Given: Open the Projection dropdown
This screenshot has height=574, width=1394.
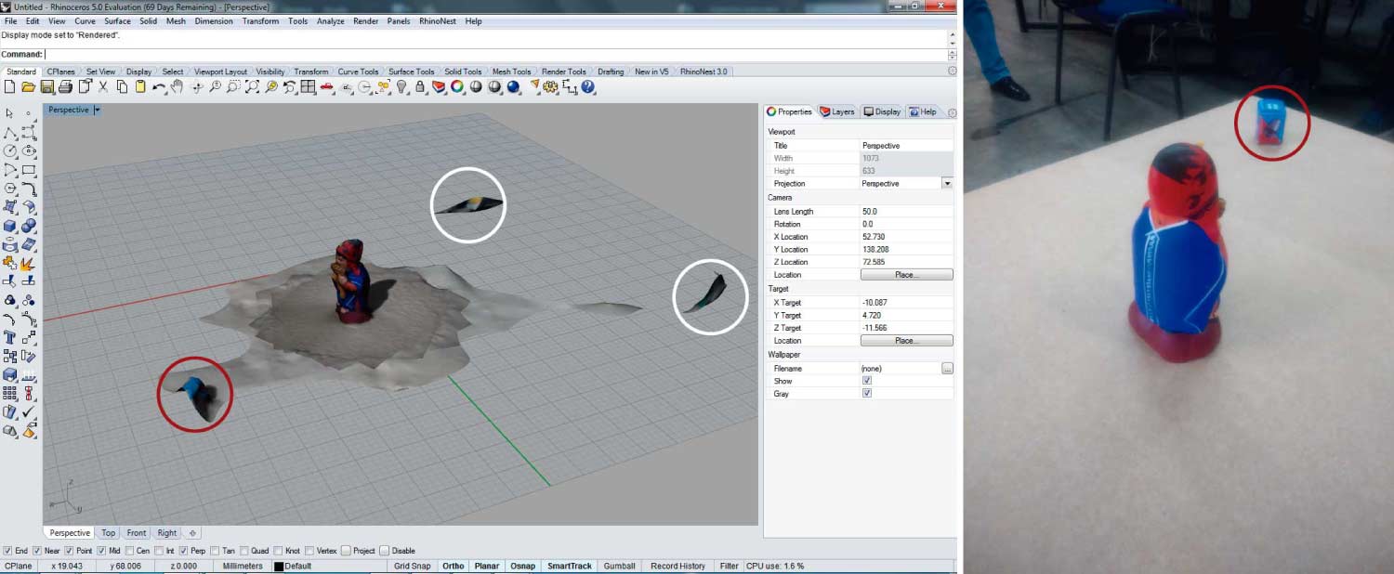Looking at the screenshot, I should coord(947,184).
